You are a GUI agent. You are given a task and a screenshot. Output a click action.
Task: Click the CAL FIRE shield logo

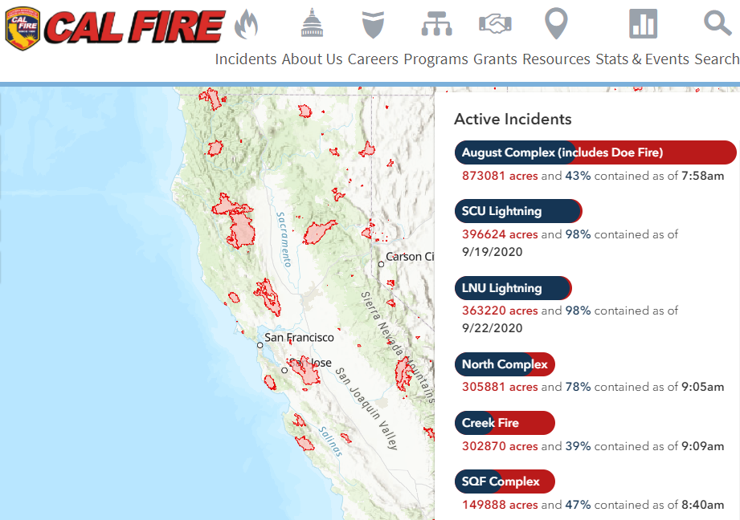click(23, 26)
